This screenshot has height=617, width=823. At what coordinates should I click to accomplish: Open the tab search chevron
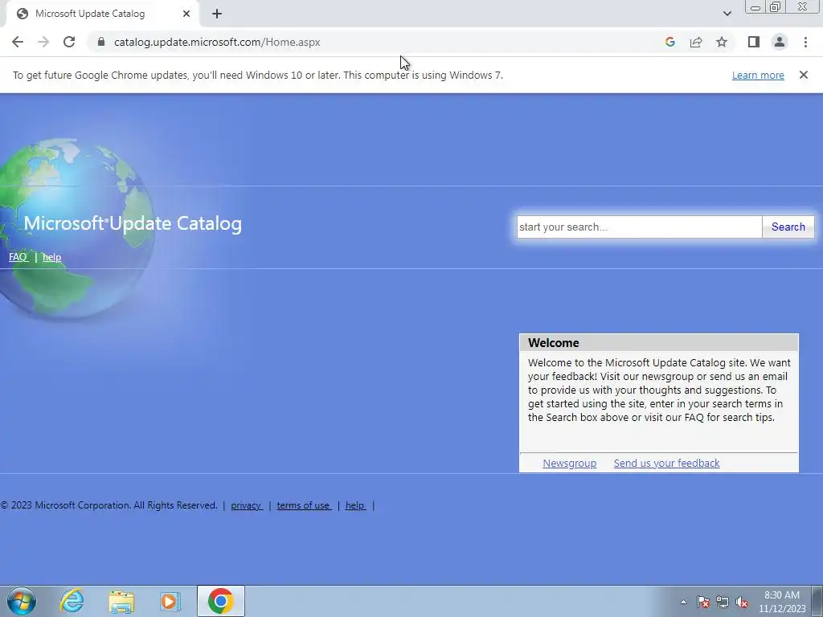(727, 14)
